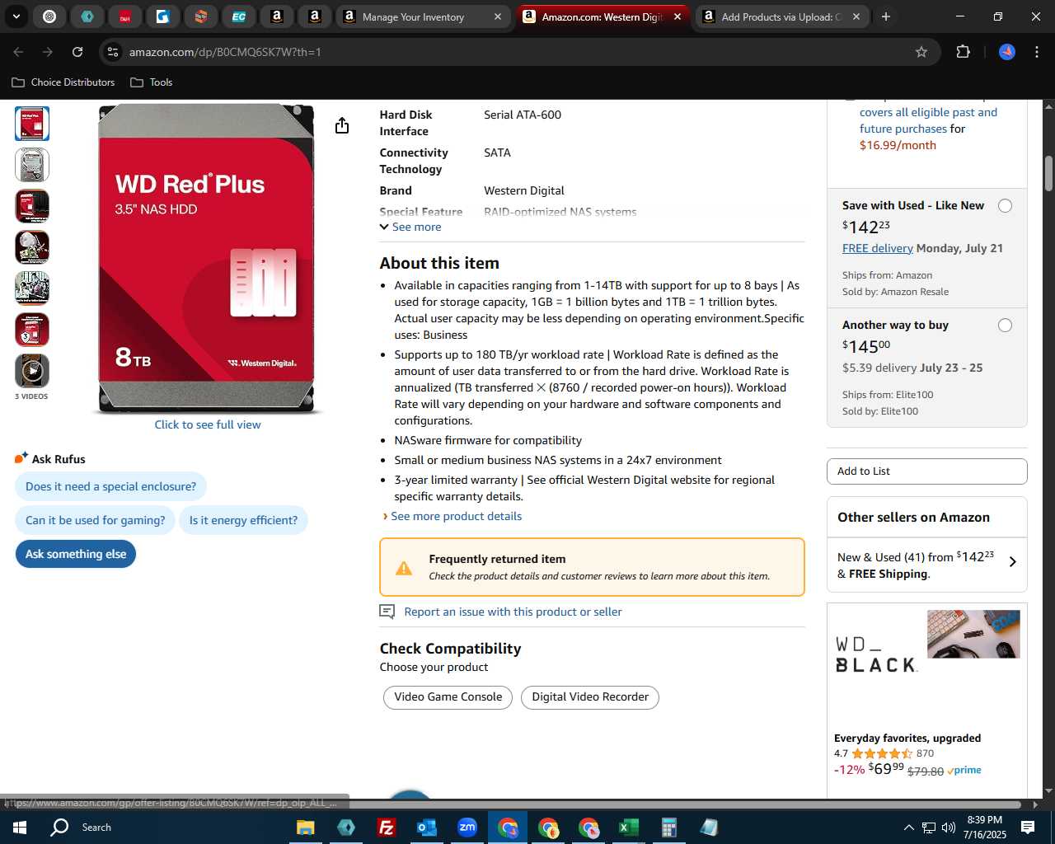Click the fifth product thumbnail with people
1055x844 pixels.
click(32, 288)
